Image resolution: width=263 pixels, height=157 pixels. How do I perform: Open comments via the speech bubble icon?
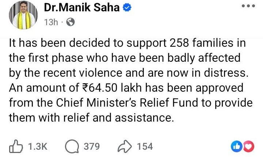point(72,146)
